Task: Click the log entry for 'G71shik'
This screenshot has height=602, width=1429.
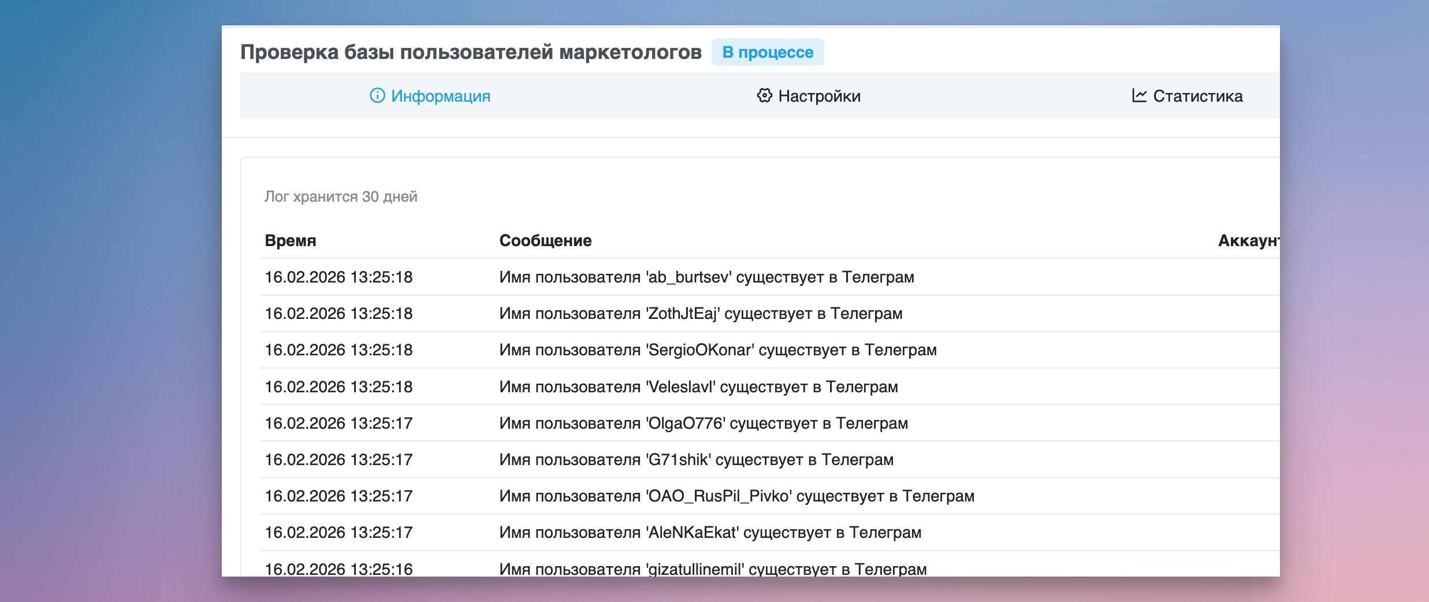Action: tap(696, 460)
